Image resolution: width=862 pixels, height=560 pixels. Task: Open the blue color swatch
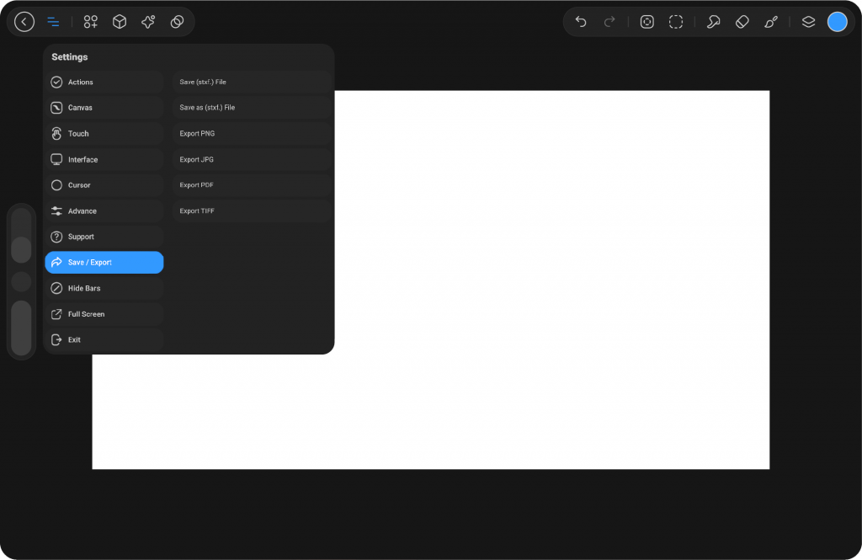tap(837, 22)
